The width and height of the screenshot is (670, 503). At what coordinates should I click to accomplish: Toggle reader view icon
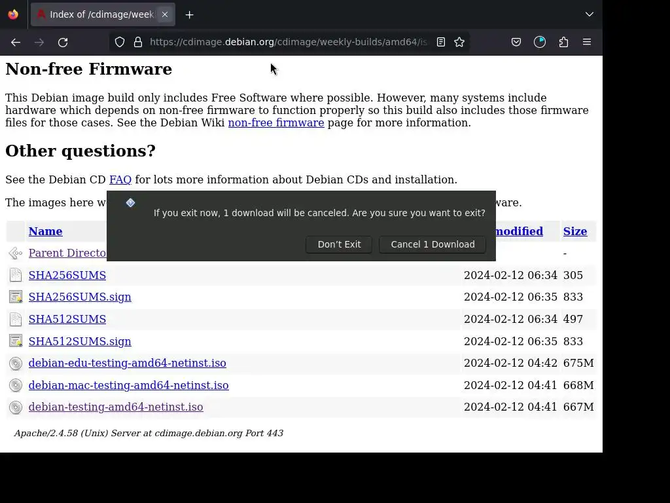coord(441,42)
